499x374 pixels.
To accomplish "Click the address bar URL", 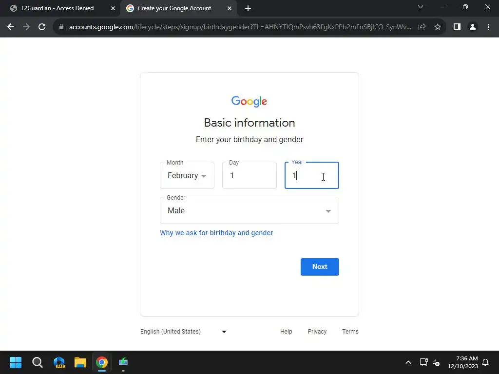I will click(240, 27).
